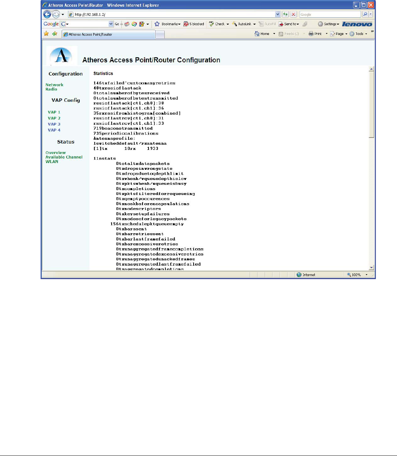The height and width of the screenshot is (456, 397).
Task: Click the Bookmarks star icon
Action: pos(157,24)
